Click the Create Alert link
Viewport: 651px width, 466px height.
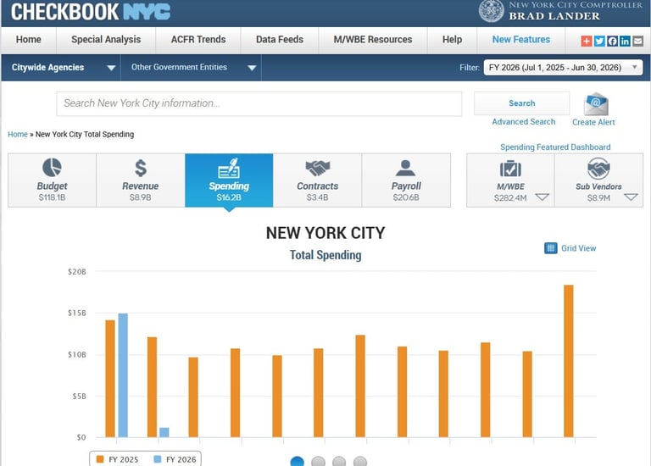pyautogui.click(x=593, y=122)
